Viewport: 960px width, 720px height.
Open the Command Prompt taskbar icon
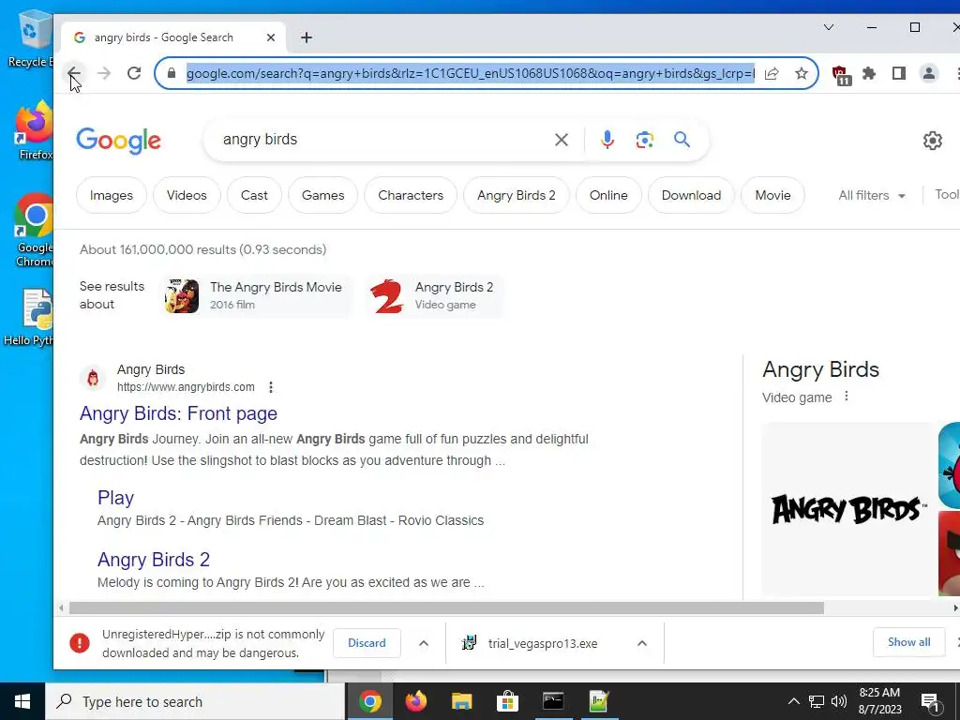pos(553,701)
